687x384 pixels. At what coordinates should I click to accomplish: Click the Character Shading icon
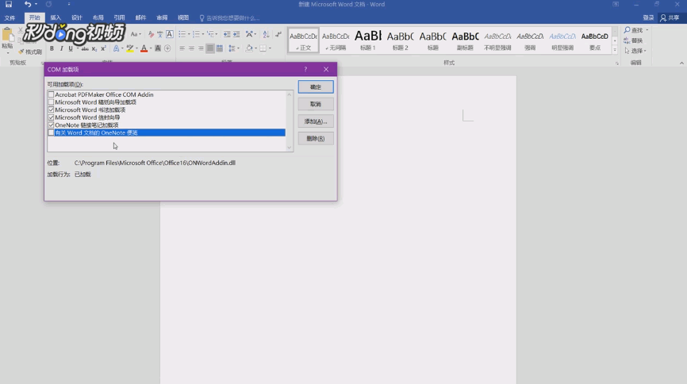tap(158, 48)
